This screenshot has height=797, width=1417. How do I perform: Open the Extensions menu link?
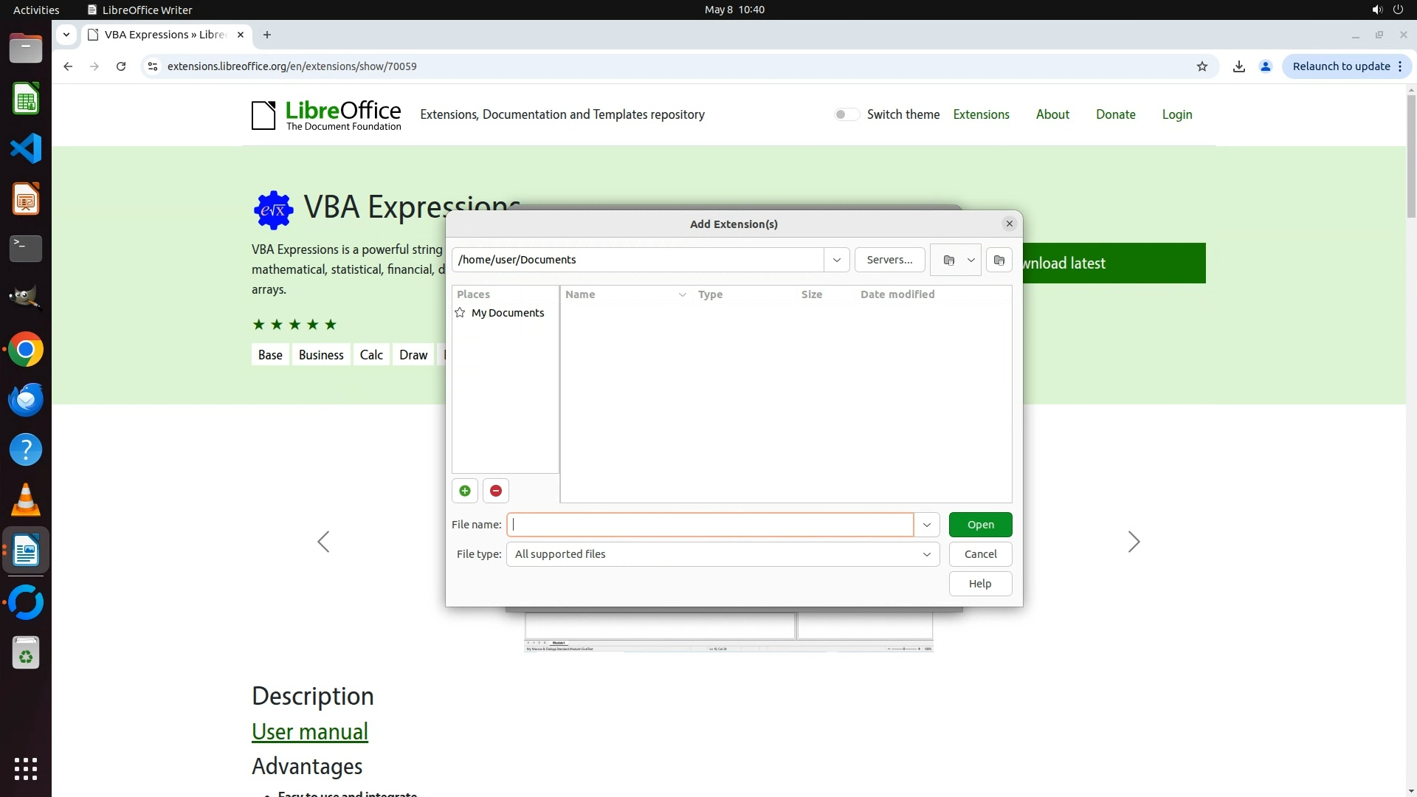pyautogui.click(x=981, y=114)
